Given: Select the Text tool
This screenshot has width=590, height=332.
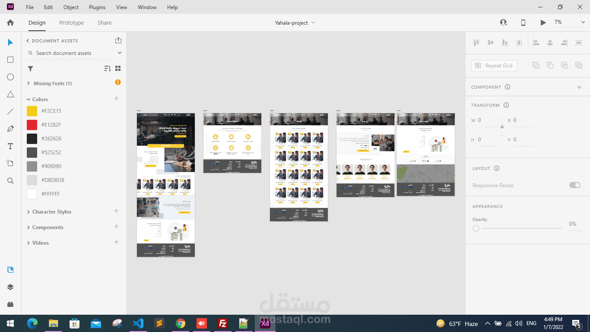Looking at the screenshot, I should coord(10,146).
